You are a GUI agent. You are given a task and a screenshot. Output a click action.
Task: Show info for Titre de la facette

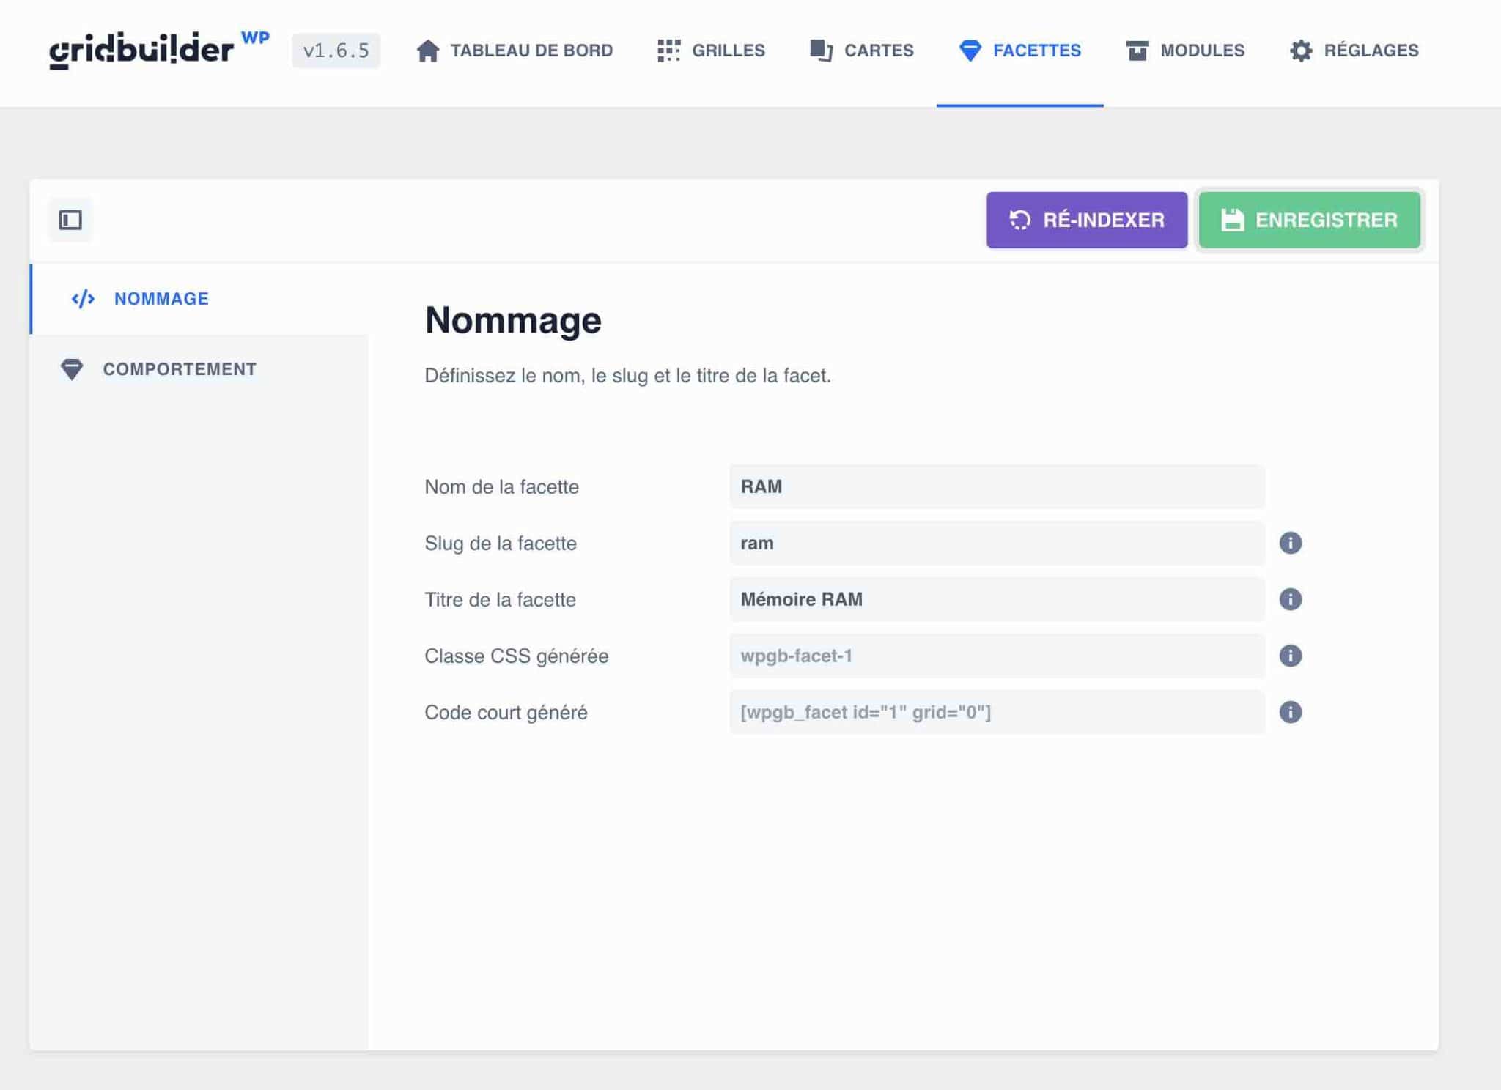coord(1291,599)
